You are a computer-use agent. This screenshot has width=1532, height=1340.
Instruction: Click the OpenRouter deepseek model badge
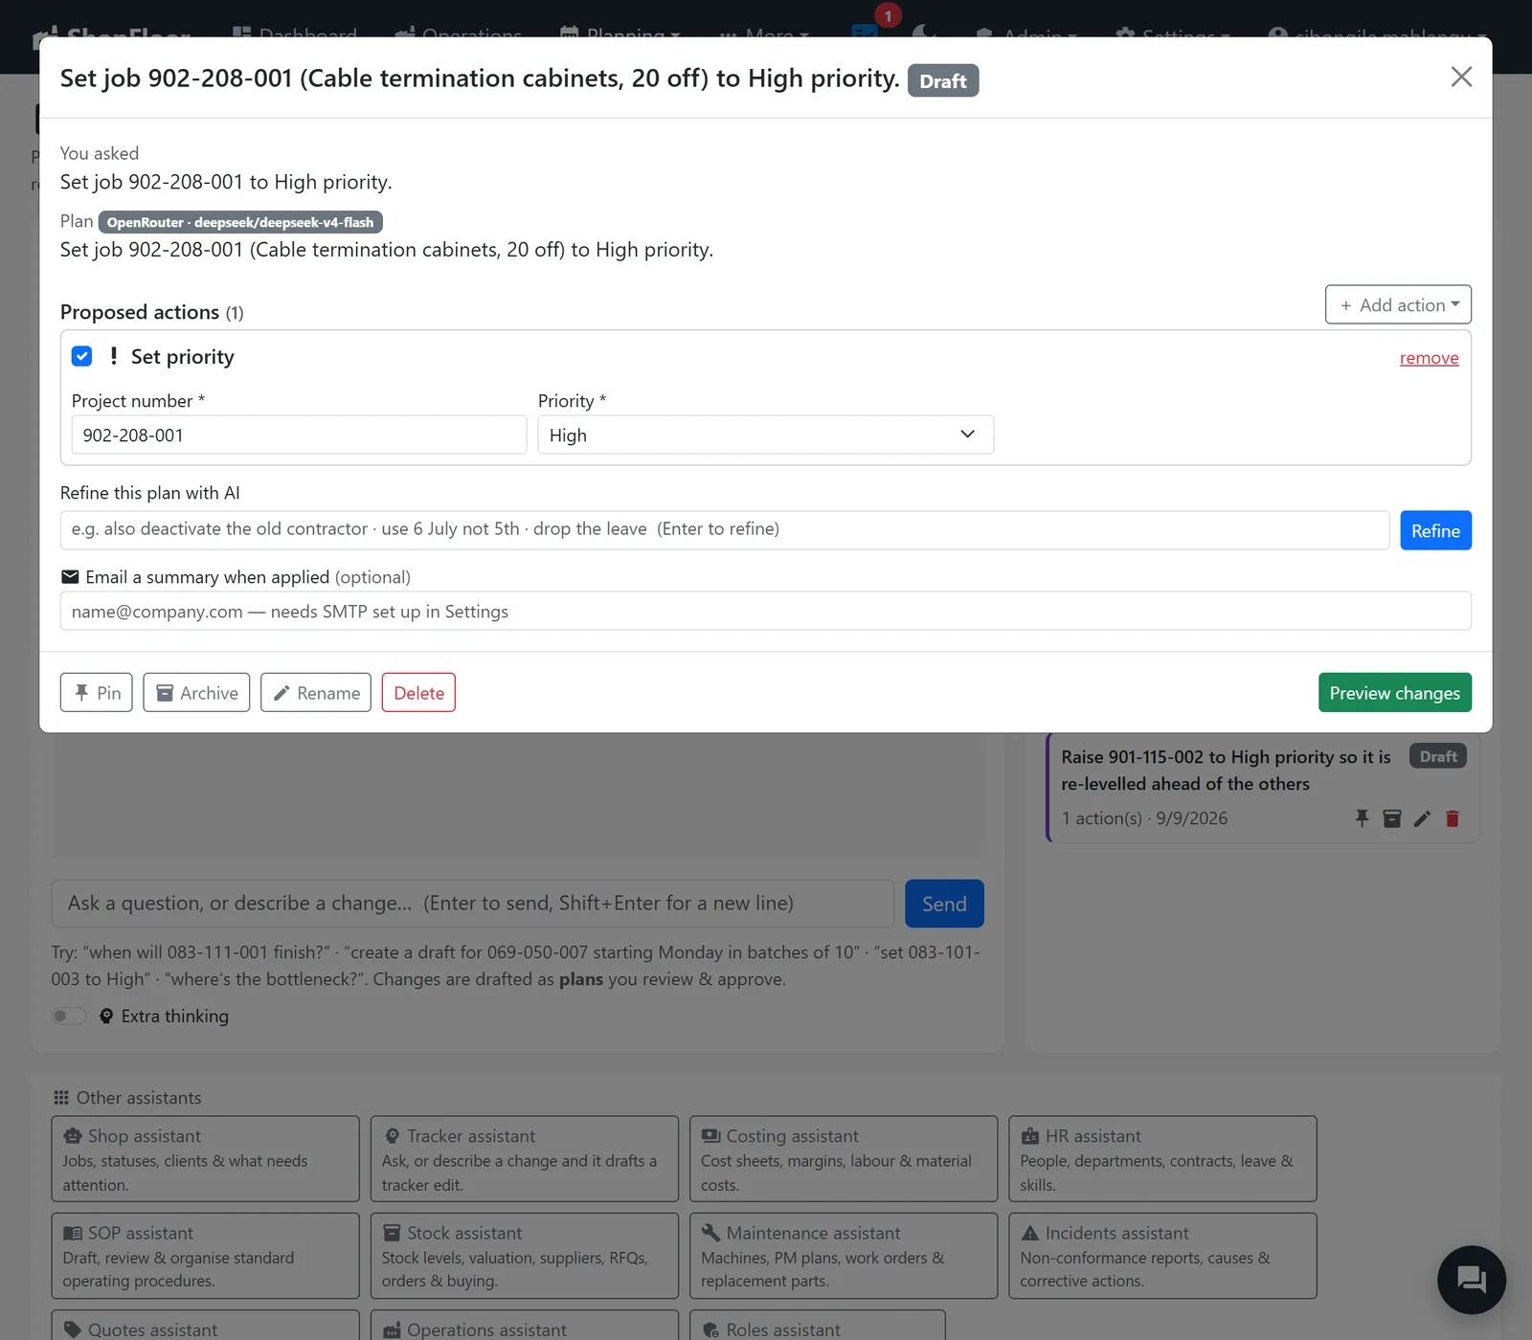point(240,222)
